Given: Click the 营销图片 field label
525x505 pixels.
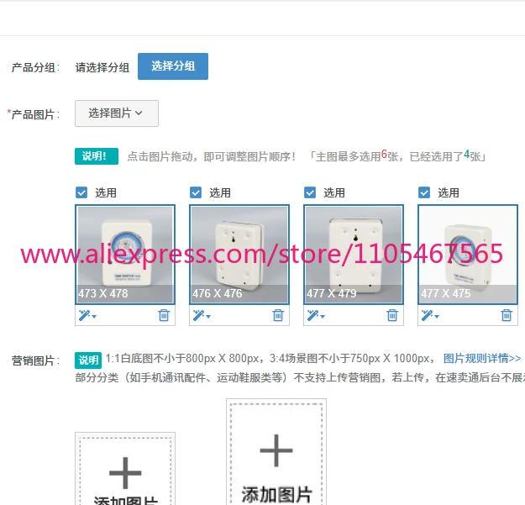Looking at the screenshot, I should 36,360.
